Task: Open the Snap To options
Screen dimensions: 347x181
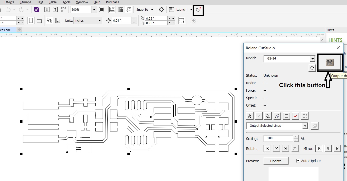Action: click(x=145, y=10)
